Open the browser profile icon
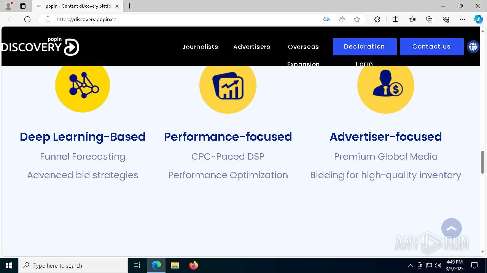Viewport: 487px width, 273px height. pyautogui.click(x=8, y=6)
